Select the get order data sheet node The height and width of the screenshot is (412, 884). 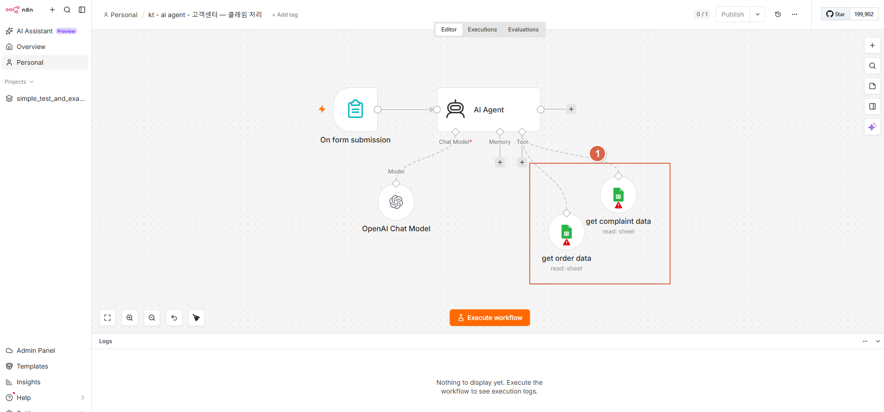point(566,232)
